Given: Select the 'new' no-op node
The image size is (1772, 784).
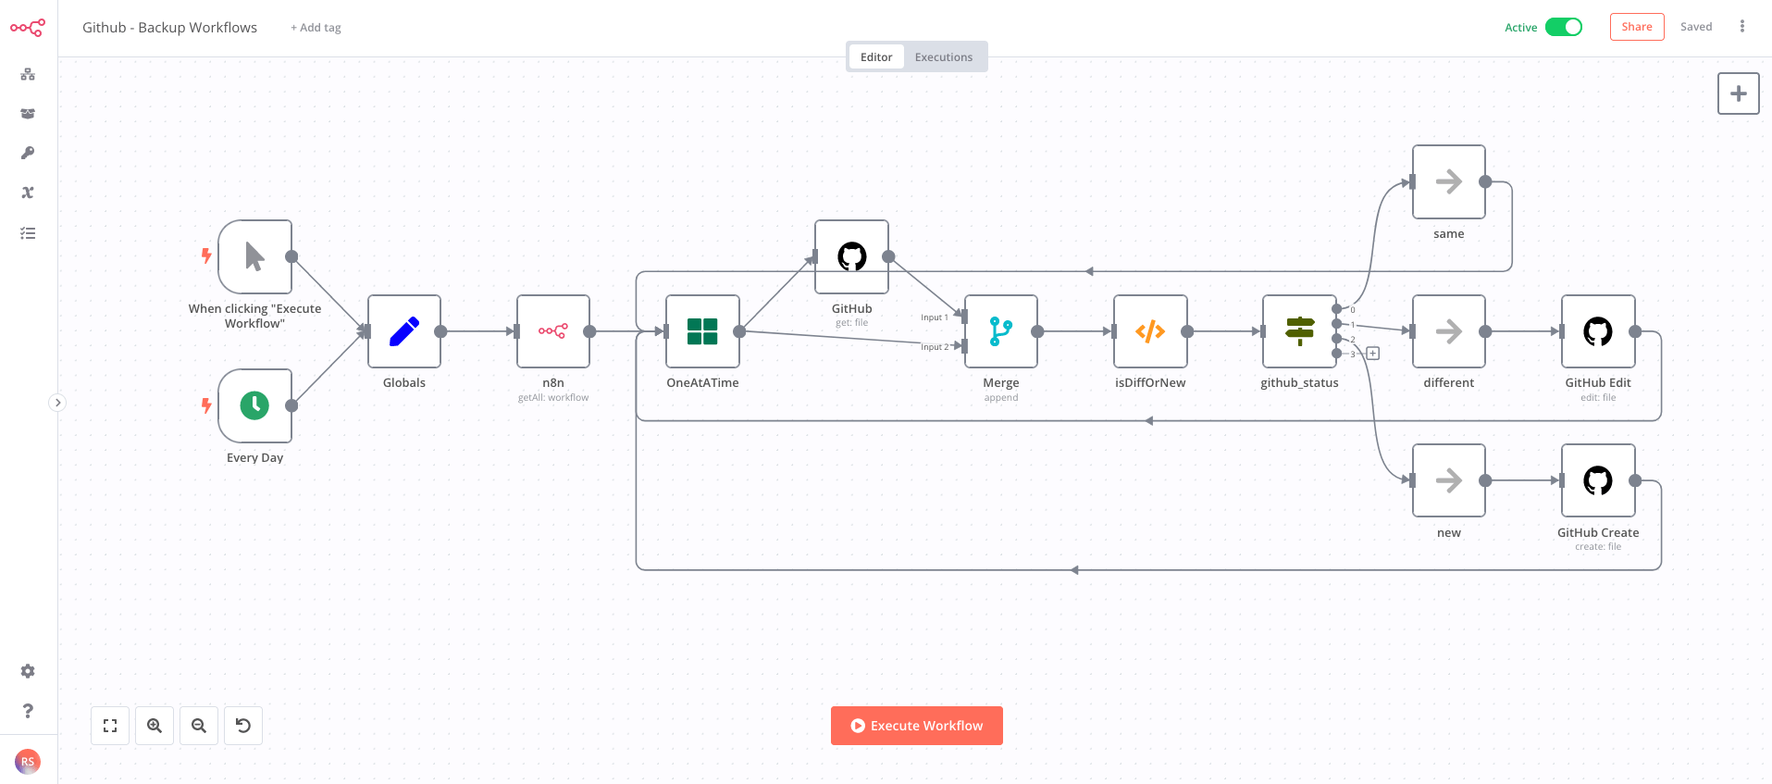Looking at the screenshot, I should point(1449,480).
